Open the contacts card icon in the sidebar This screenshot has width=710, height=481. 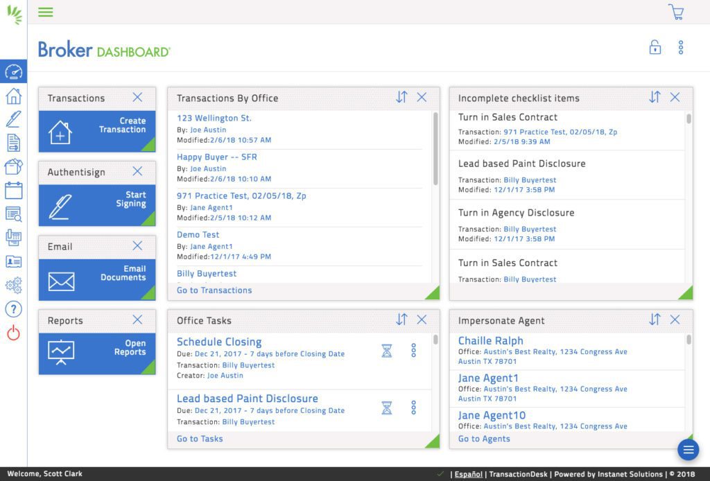tap(14, 261)
